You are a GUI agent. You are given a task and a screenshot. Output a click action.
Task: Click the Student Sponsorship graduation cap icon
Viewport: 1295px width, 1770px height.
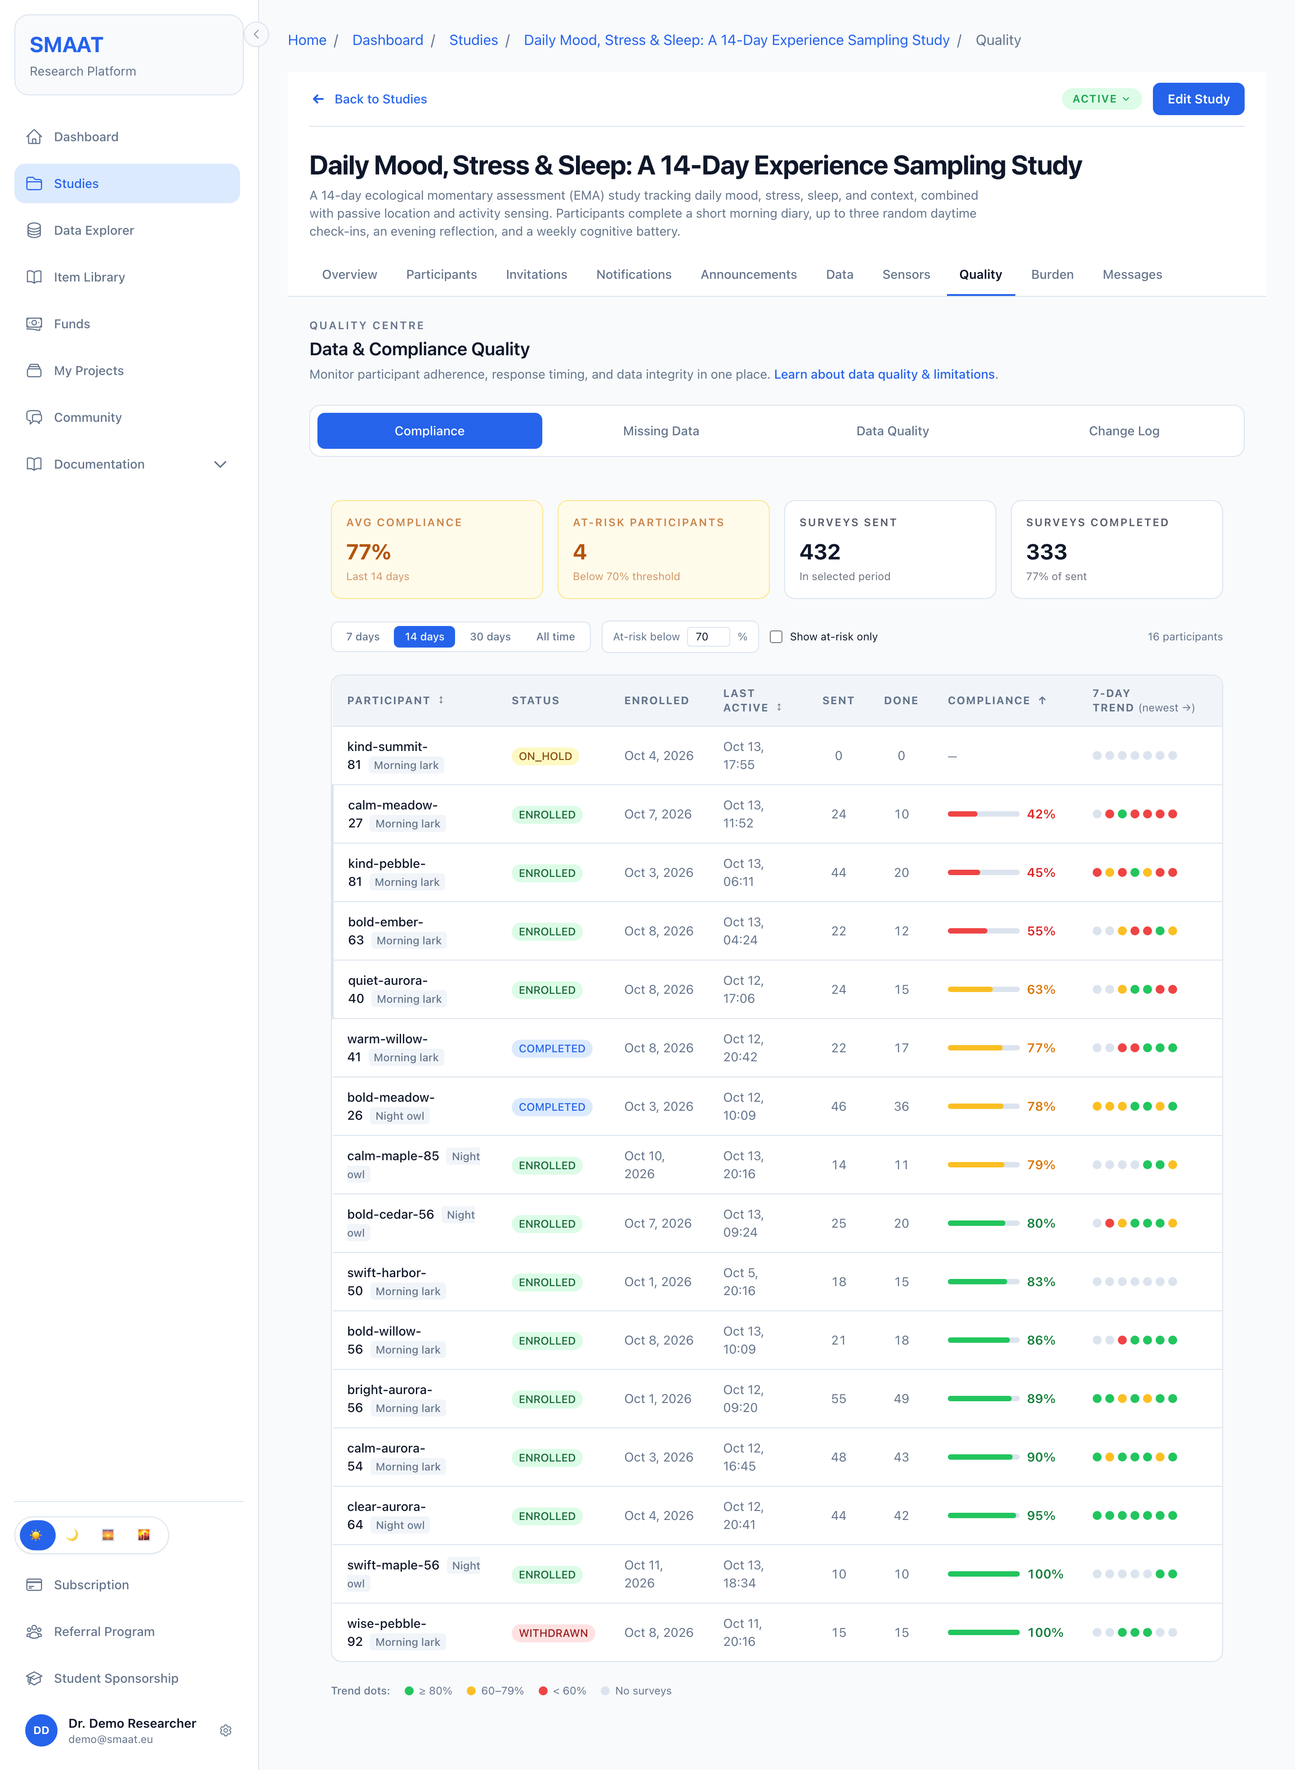coord(34,1678)
